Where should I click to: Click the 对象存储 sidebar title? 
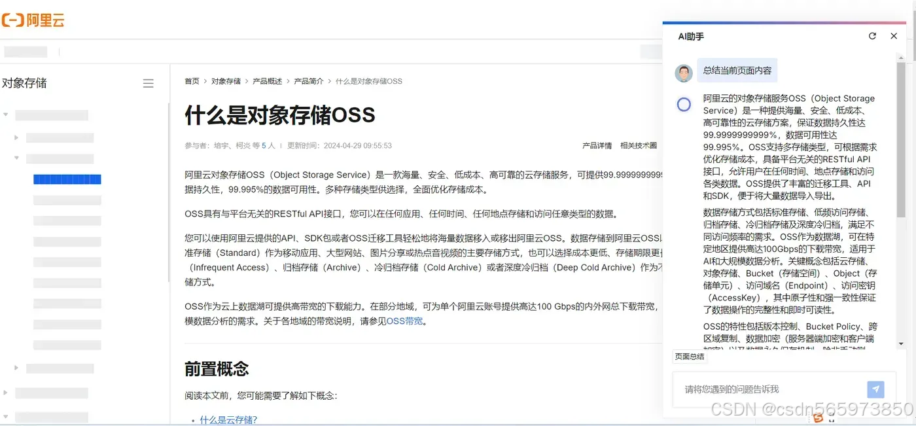[x=24, y=83]
